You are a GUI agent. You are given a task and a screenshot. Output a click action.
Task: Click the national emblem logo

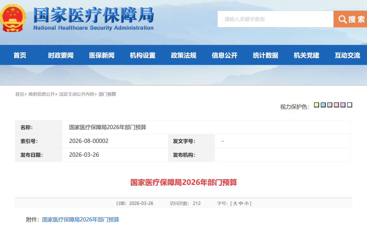(13, 17)
